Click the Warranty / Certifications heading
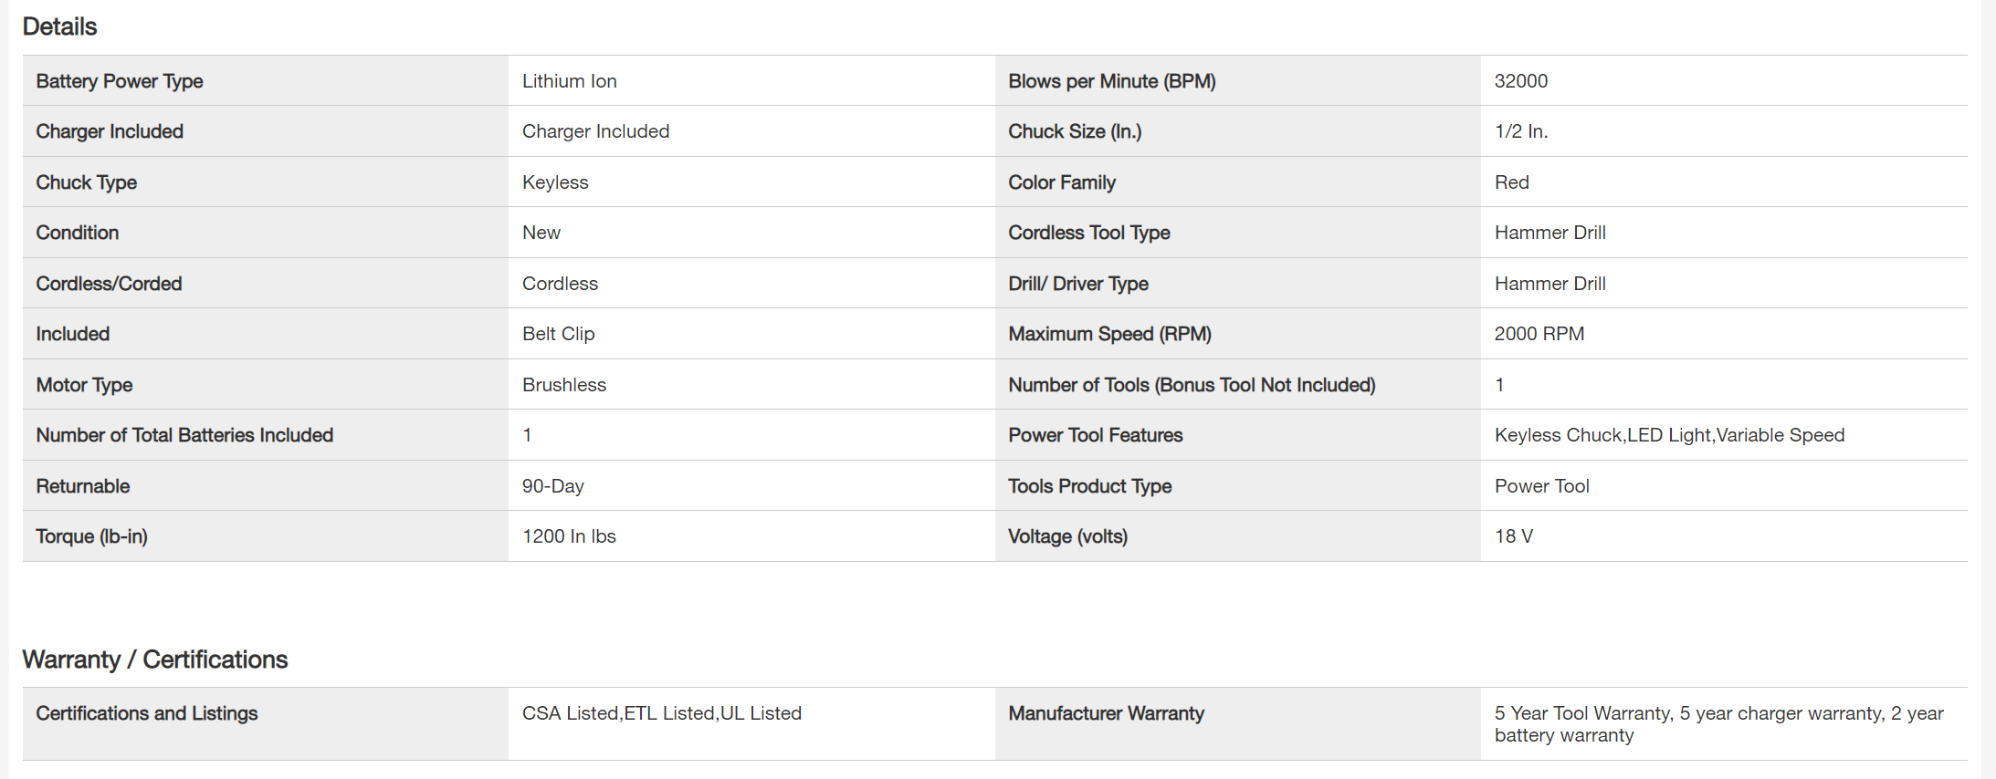 pyautogui.click(x=155, y=660)
